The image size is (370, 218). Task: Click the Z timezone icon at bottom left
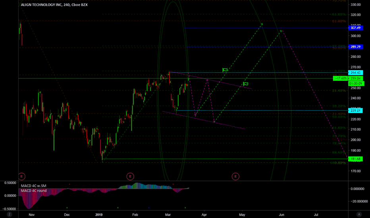point(10,214)
